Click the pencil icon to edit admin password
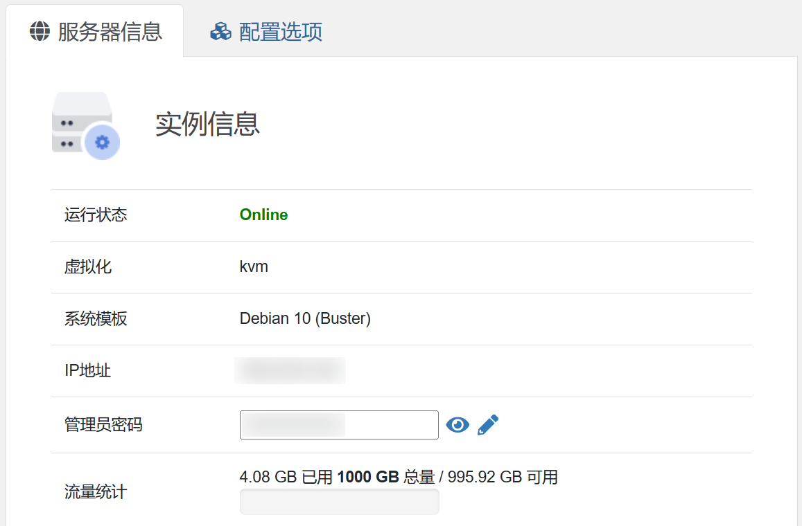Viewport: 802px width, 526px height. point(488,425)
